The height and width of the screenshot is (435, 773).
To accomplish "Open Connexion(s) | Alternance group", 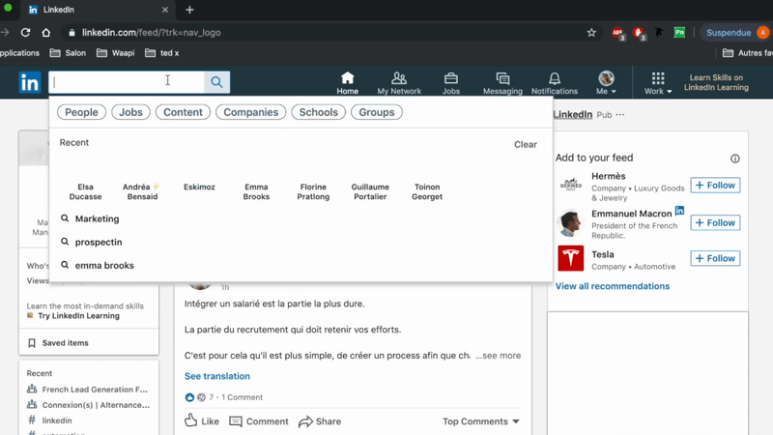I will (96, 405).
